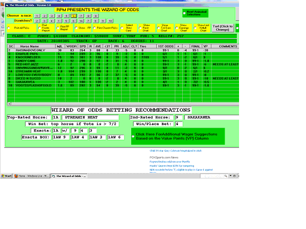Select Print All Picks radio button
Screen dimensions: 306x229
coord(8,28)
